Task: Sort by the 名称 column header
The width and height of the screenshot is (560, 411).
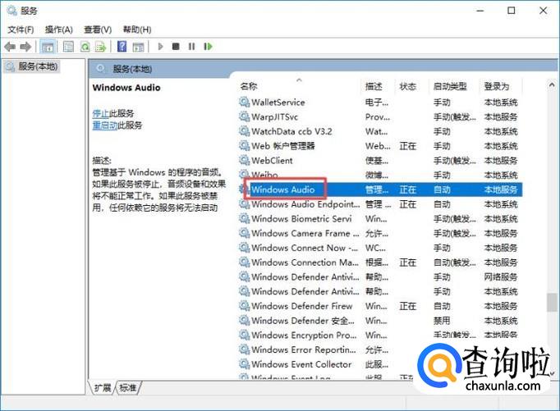Action: 249,86
